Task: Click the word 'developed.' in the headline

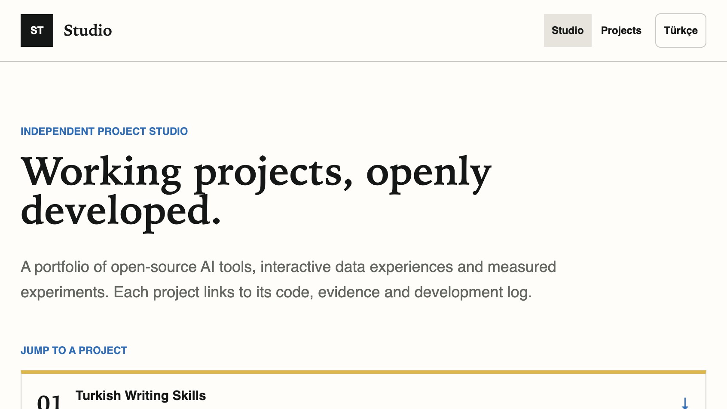Action: (x=121, y=211)
